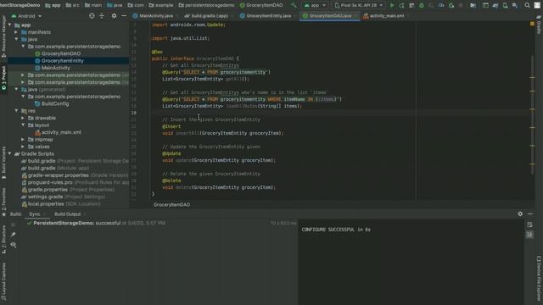The width and height of the screenshot is (543, 305).
Task: Open the user avatar at top right
Action: [x=537, y=5]
